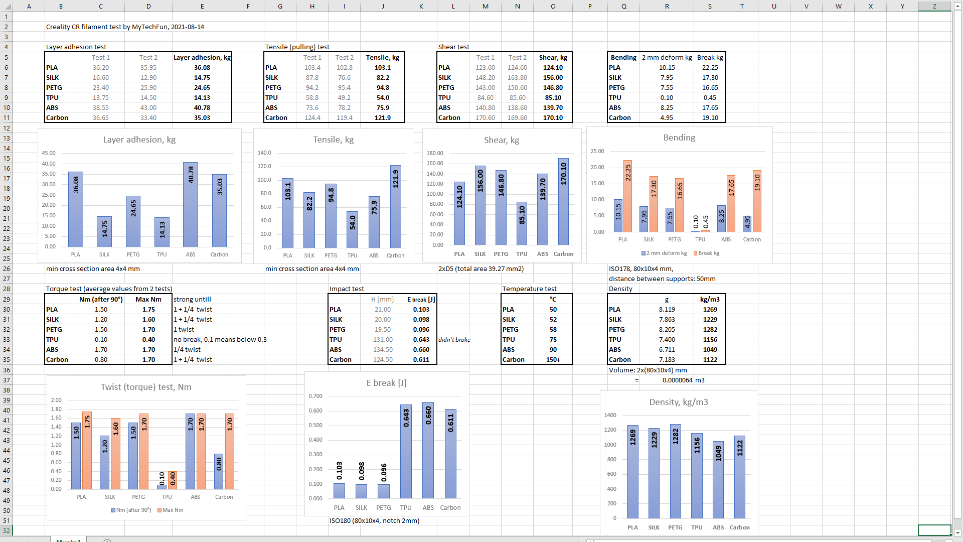Select tensile value 121.9 for Carbon

tap(383, 118)
